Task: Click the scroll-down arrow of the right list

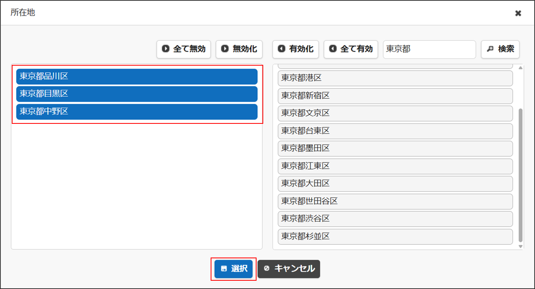Action: (520, 247)
